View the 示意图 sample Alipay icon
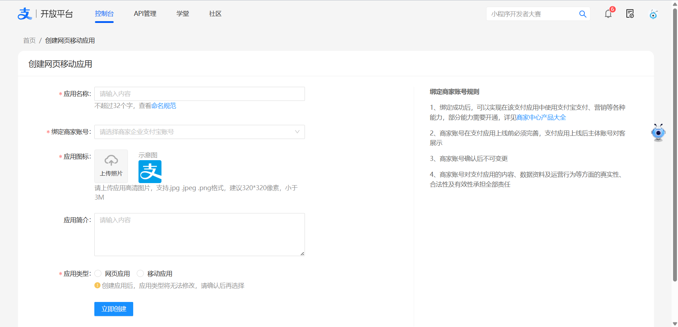 [150, 171]
